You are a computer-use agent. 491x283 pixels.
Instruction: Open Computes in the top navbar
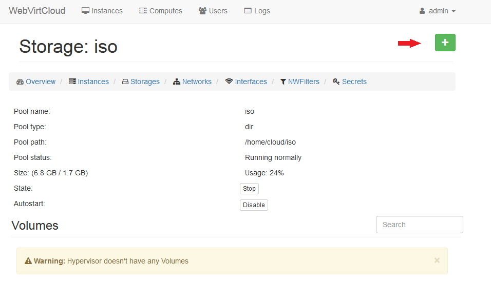tap(160, 11)
